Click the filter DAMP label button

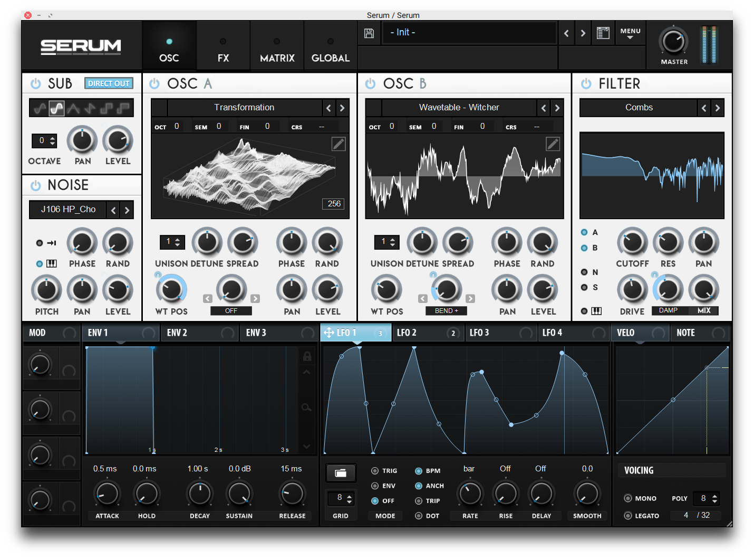(x=668, y=310)
